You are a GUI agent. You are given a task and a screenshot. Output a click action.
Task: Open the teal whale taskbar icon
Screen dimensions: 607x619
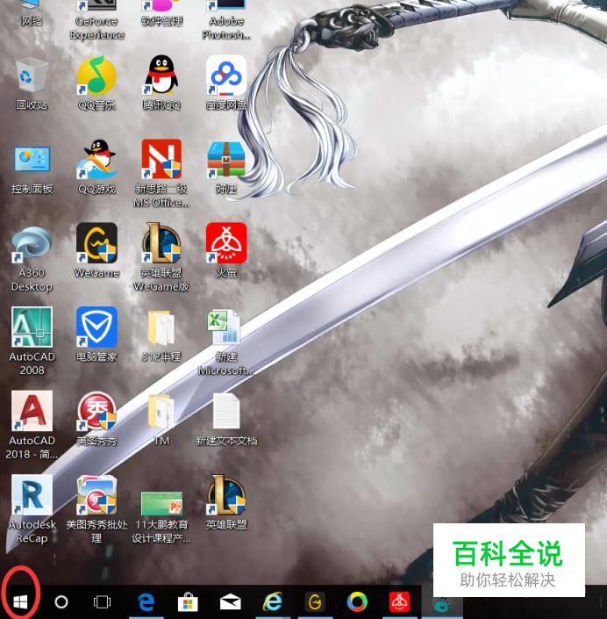coord(442,604)
